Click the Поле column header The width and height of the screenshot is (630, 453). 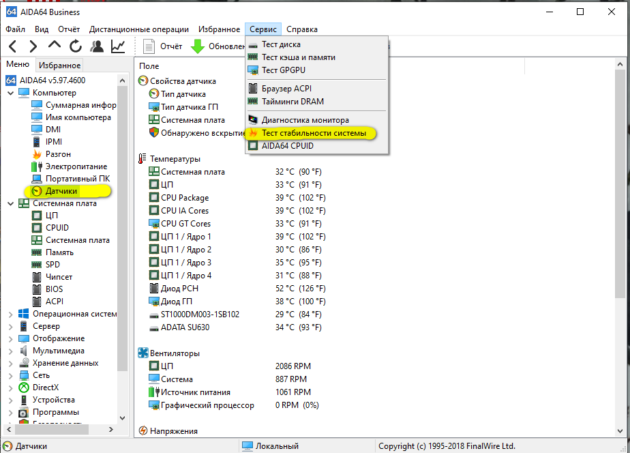coord(149,66)
